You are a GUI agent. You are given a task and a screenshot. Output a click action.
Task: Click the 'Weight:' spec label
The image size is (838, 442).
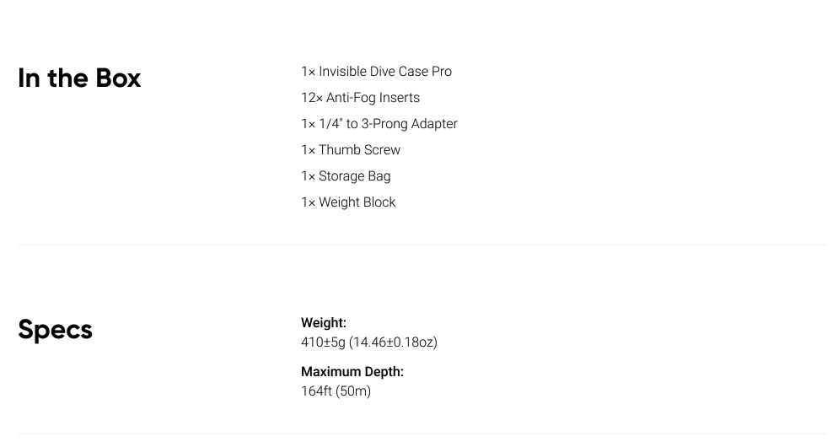point(324,323)
